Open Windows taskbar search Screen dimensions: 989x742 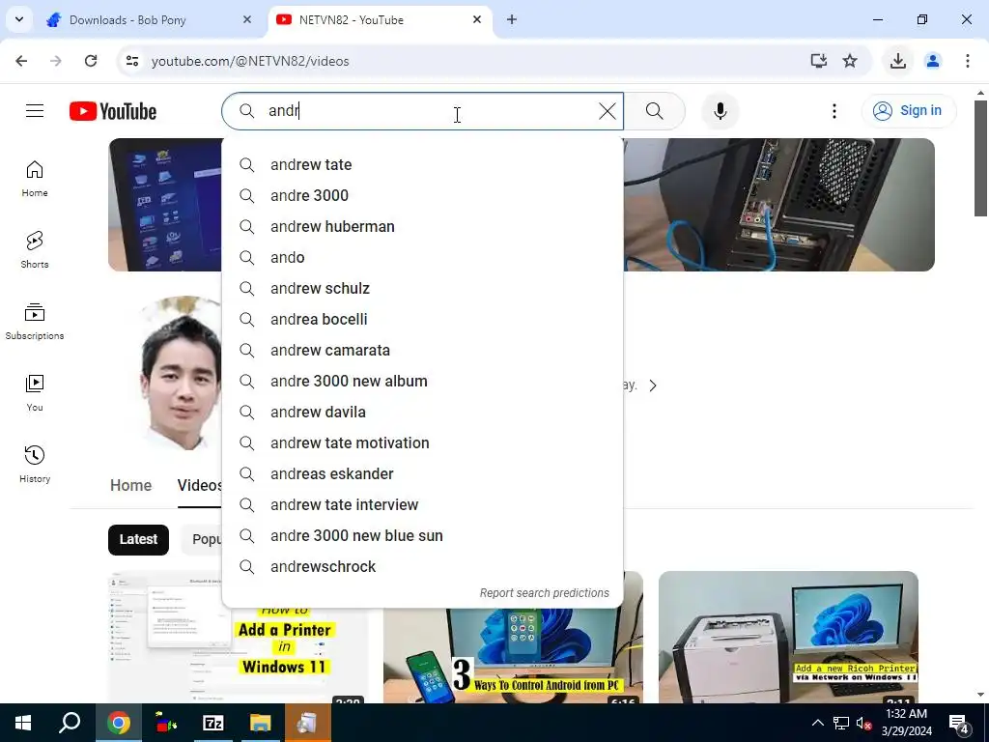pos(70,723)
